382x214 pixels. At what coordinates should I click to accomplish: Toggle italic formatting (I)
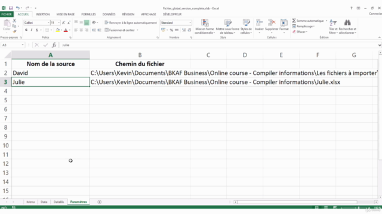point(32,30)
